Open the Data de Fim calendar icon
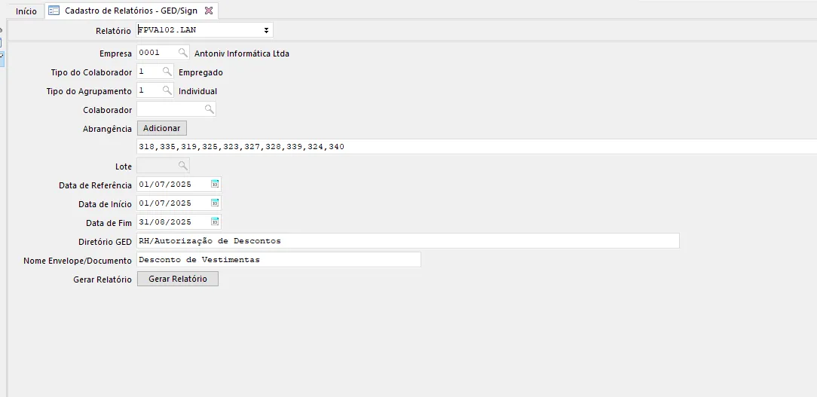This screenshot has width=817, height=397. [215, 221]
